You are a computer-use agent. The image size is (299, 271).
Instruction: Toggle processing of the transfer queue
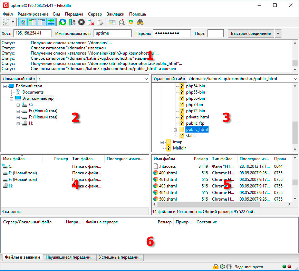tap(72, 22)
